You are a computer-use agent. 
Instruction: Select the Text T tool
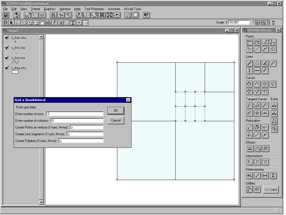click(73, 22)
